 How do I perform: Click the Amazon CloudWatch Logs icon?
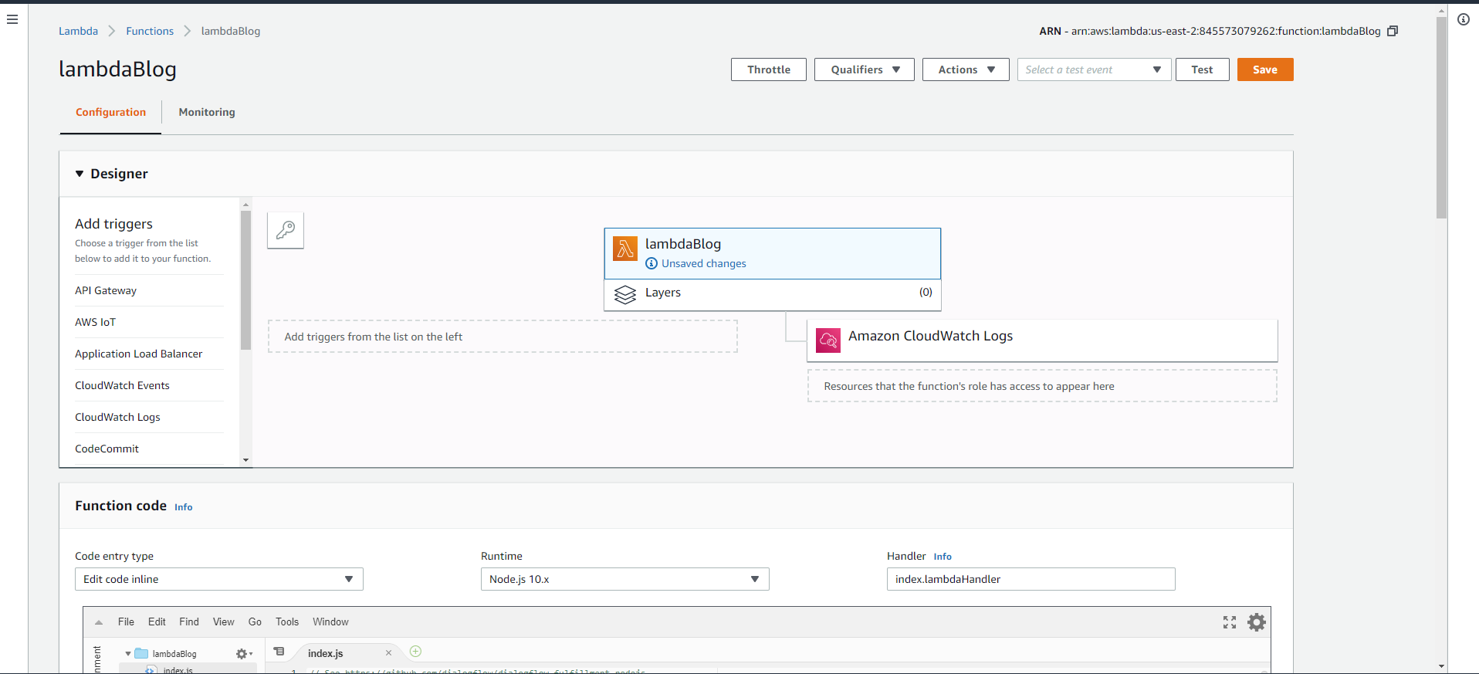pyautogui.click(x=827, y=340)
